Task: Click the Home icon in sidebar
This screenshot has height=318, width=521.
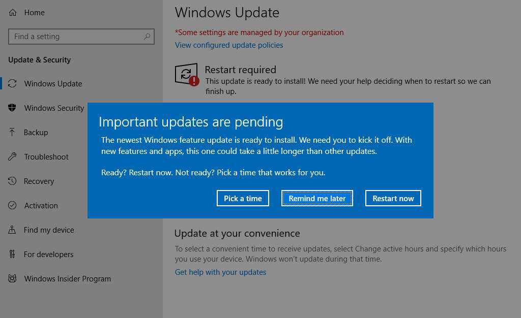Action: 13,13
